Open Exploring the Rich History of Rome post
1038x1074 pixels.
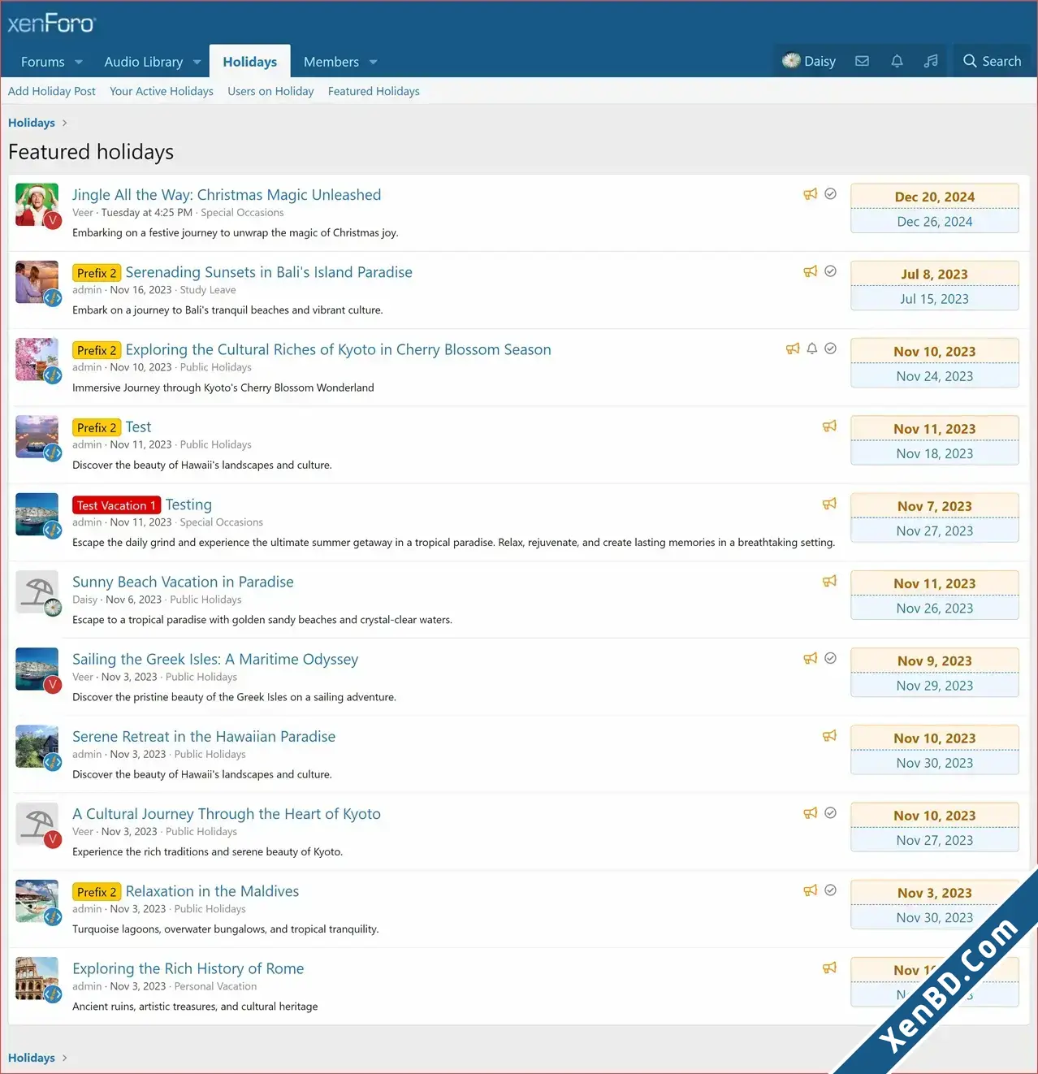[188, 968]
